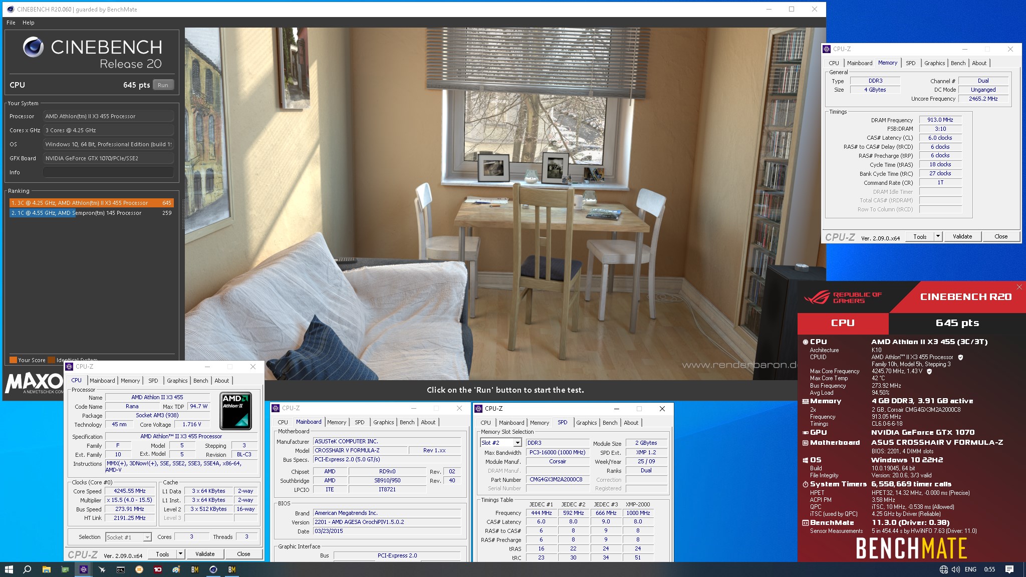Open the Cinebench Help menu
Viewport: 1026px width, 577px height.
(29, 23)
